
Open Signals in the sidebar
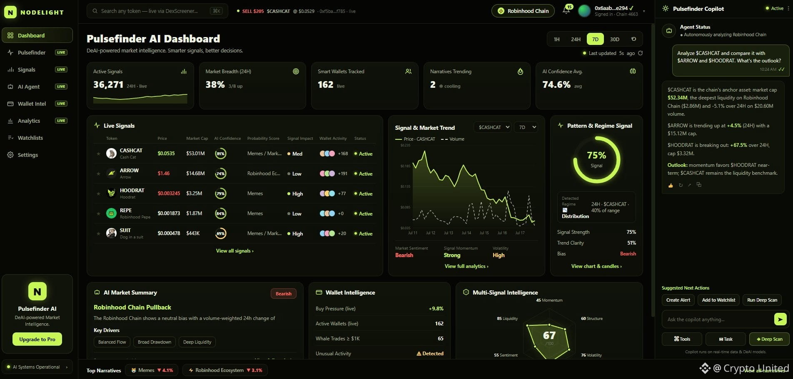click(37, 69)
